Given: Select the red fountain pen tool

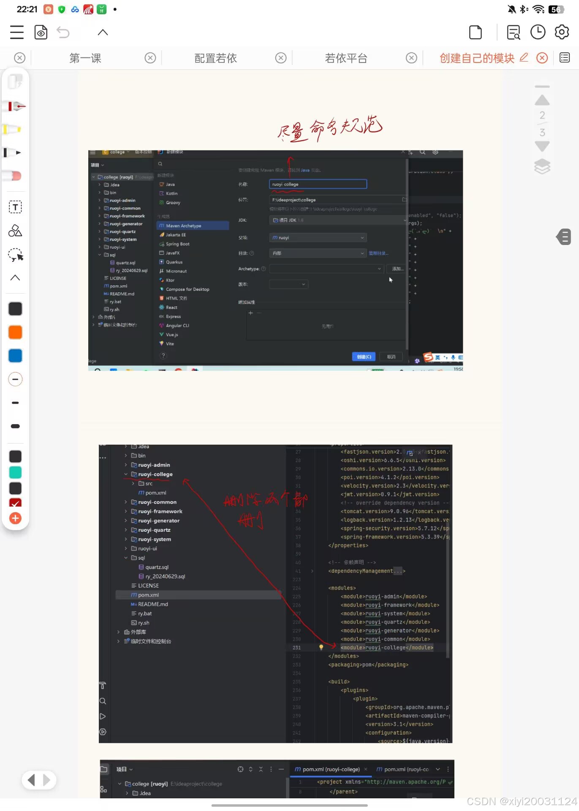Looking at the screenshot, I should pyautogui.click(x=15, y=106).
